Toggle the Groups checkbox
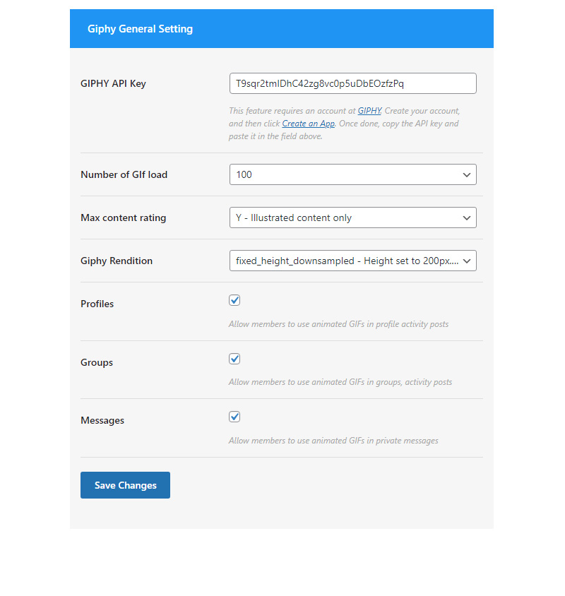Screen dimensions: 565x596 click(234, 359)
